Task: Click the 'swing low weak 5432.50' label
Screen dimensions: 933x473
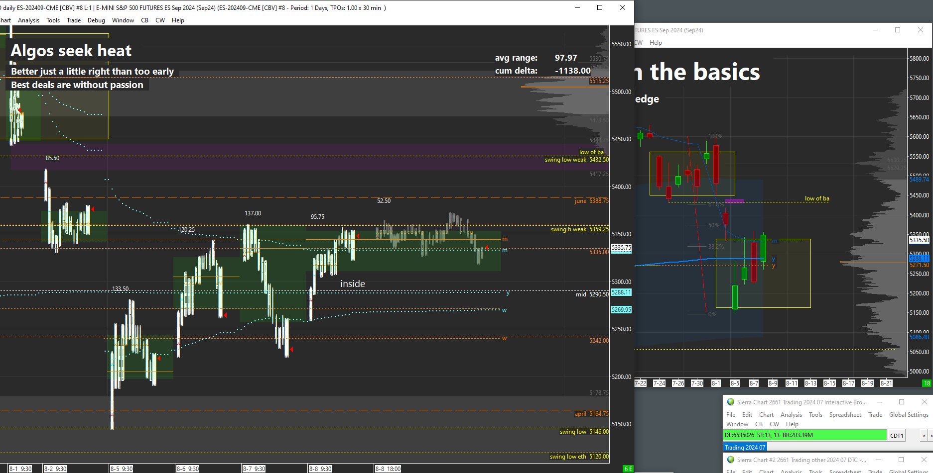Action: (577, 160)
